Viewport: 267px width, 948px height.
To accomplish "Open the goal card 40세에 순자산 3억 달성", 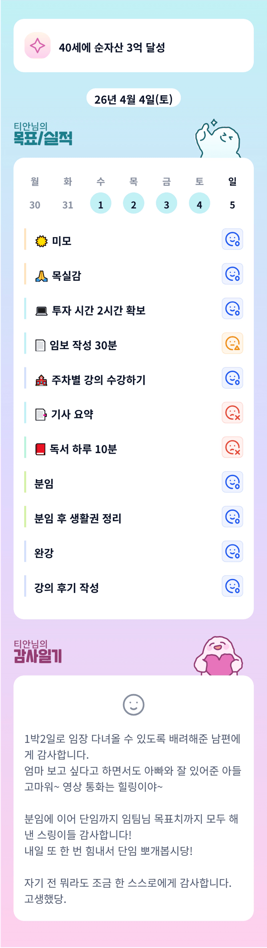I will coord(134,46).
